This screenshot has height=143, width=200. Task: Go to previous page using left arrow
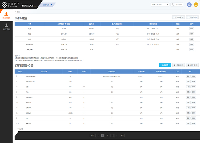pos(98,135)
